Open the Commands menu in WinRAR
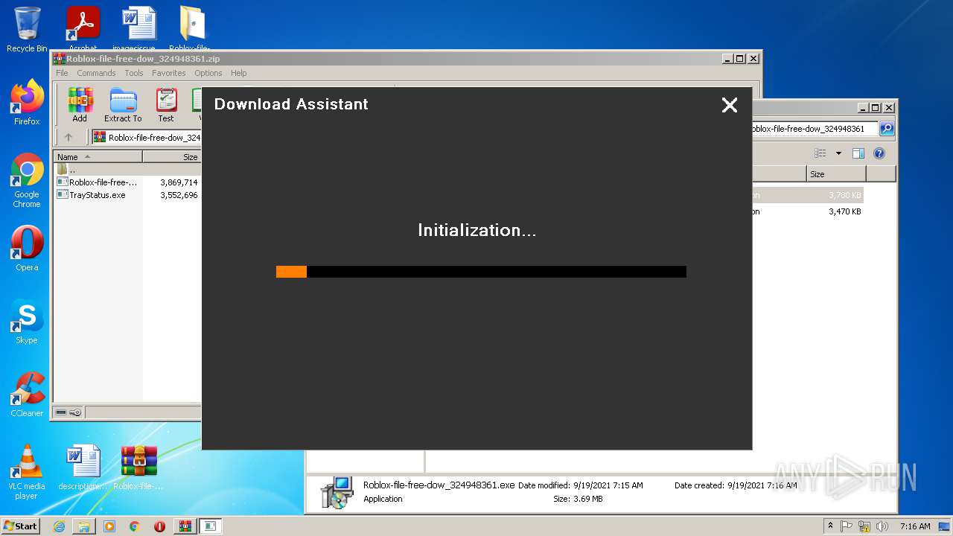953x536 pixels. tap(96, 73)
